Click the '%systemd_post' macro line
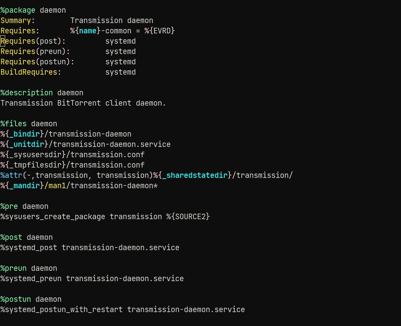 pos(90,247)
